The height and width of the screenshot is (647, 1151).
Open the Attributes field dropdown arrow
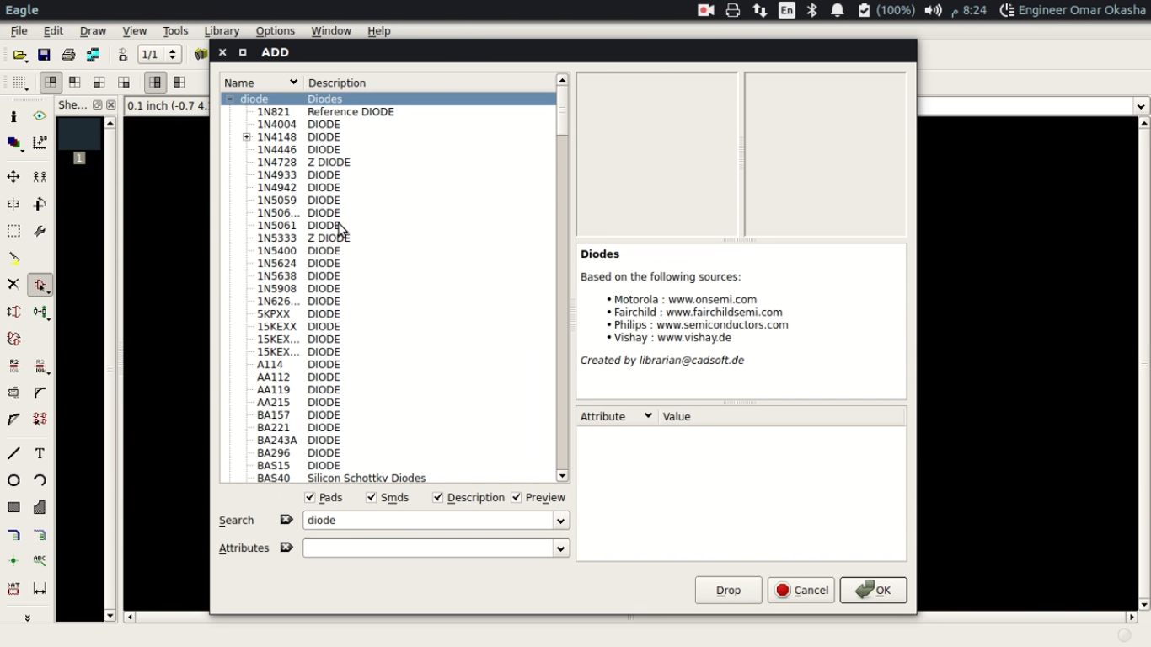pos(560,548)
